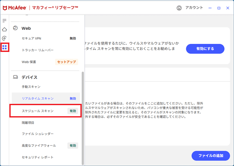
Task: Maximize the McAfee window
Action: 219,8
